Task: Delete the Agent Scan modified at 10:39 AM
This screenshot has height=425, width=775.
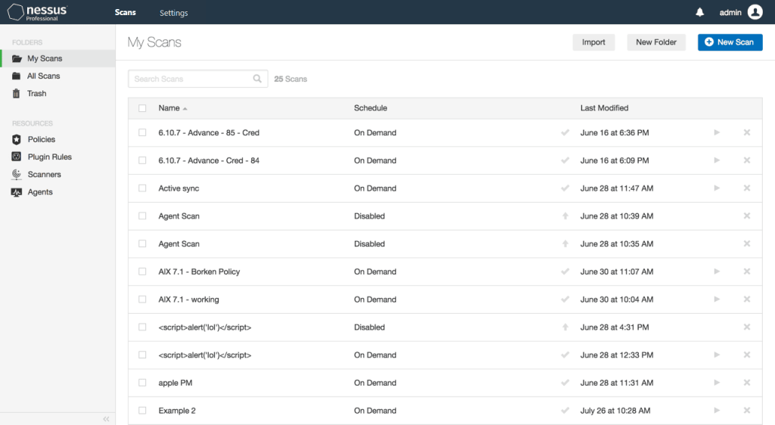Action: [x=747, y=216]
